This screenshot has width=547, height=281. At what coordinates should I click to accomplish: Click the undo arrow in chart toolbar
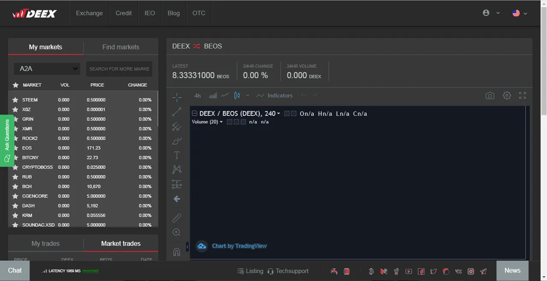coord(304,95)
